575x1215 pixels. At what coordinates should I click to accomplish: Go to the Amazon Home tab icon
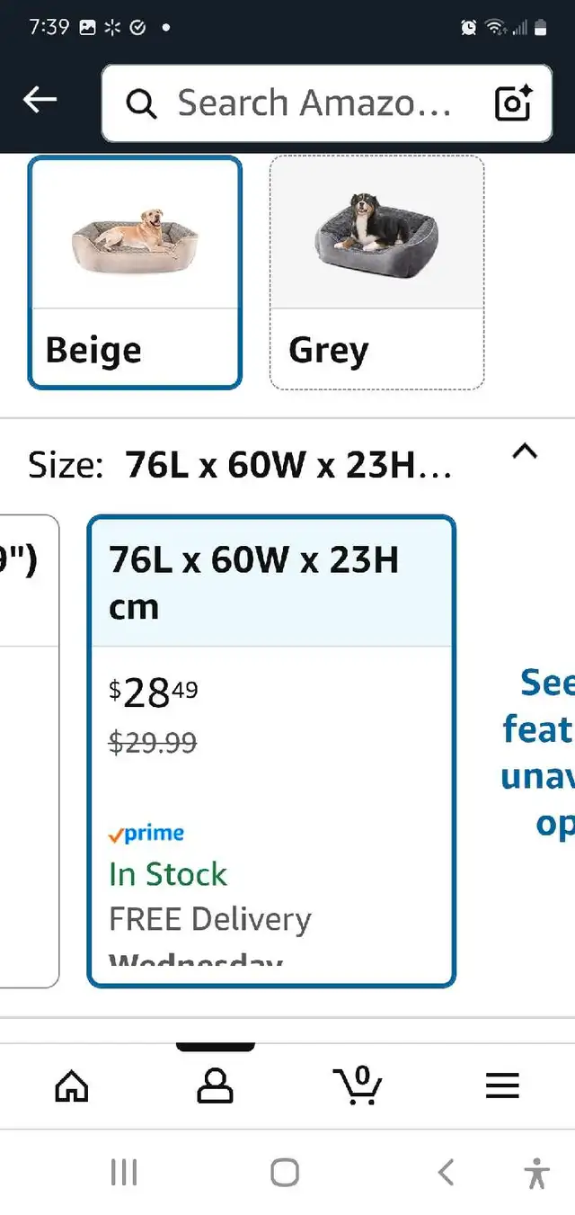pyautogui.click(x=72, y=1086)
